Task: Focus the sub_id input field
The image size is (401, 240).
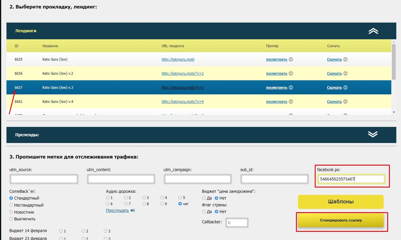Action: click(274, 179)
